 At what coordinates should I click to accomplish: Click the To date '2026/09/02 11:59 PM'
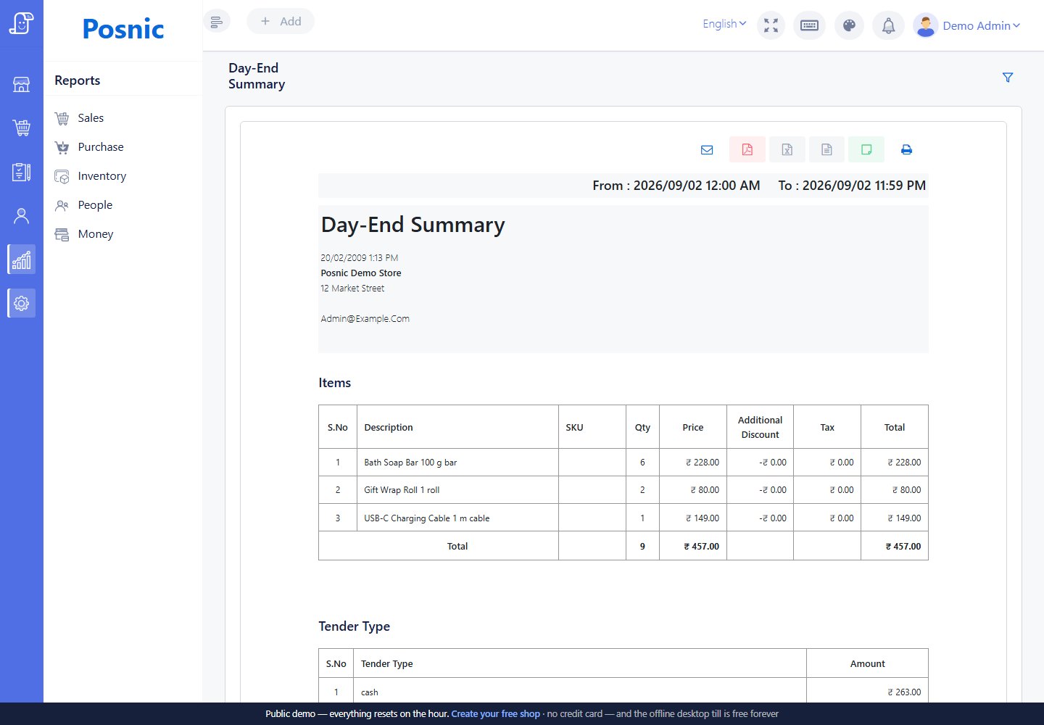(864, 186)
